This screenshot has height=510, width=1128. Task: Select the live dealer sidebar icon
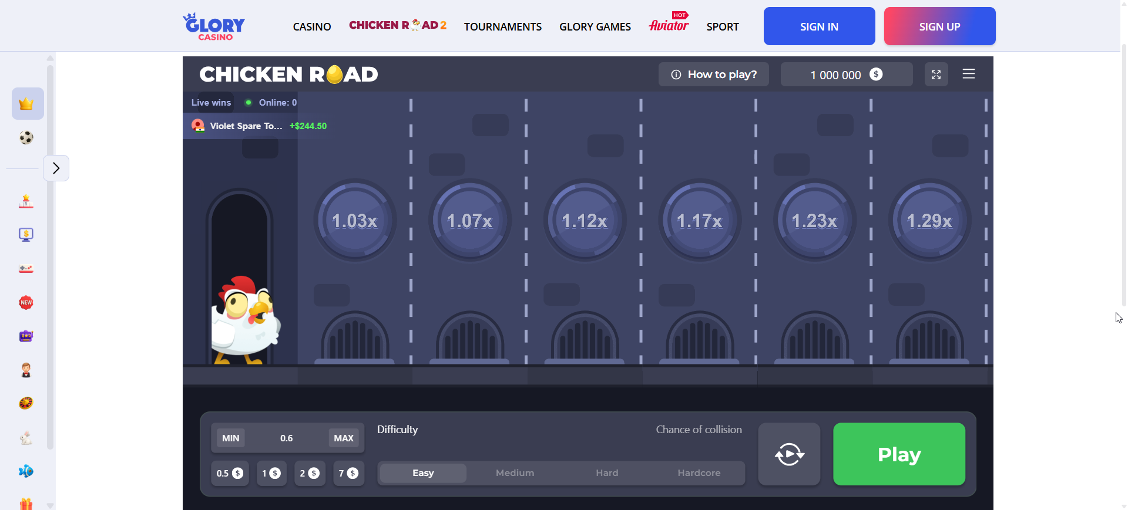[26, 370]
